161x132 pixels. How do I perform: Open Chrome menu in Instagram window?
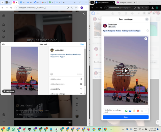pos(86,8)
